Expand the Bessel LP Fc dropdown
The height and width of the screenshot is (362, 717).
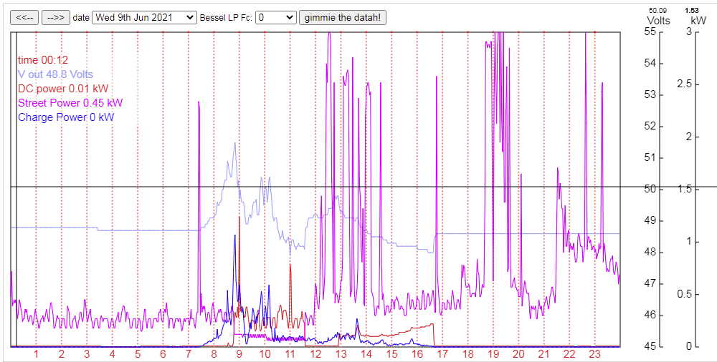coord(276,17)
